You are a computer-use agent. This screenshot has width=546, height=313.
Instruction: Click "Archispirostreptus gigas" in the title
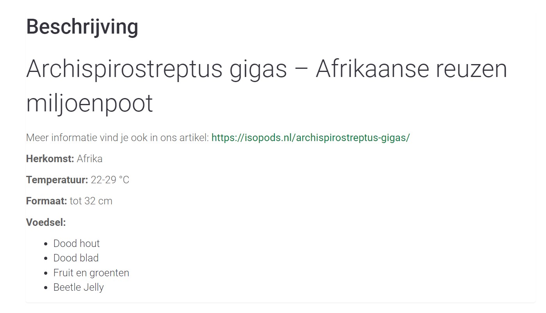click(156, 69)
